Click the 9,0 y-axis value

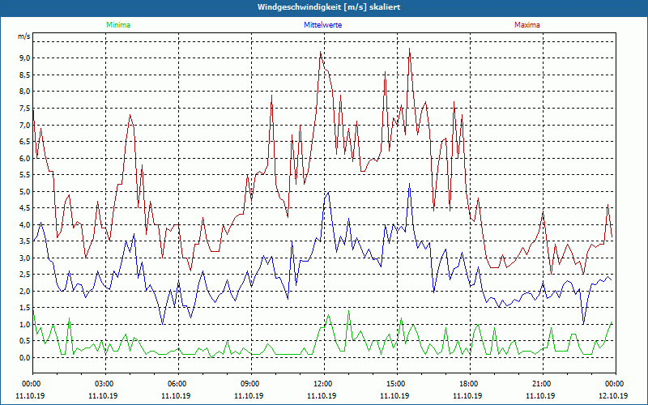(25, 58)
